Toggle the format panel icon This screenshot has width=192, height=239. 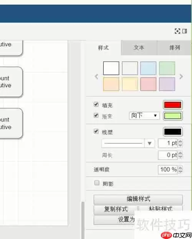[185, 31]
